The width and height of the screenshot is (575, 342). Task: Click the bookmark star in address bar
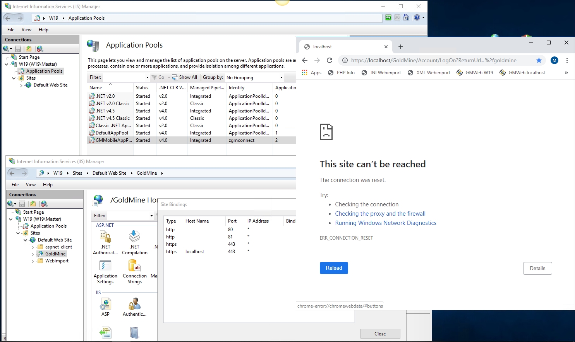(x=539, y=60)
